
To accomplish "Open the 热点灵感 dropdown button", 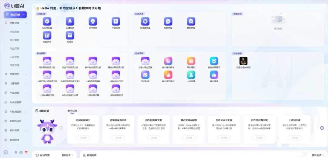I will [x=15, y=15].
